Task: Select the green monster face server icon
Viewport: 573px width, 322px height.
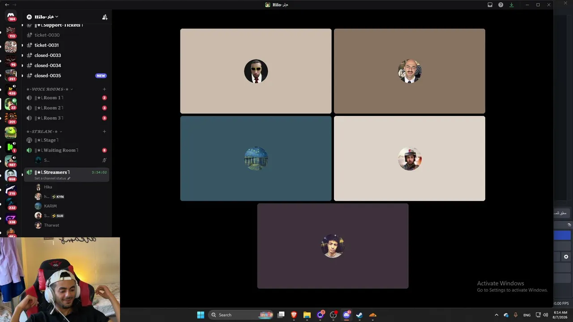Action: pyautogui.click(x=11, y=132)
